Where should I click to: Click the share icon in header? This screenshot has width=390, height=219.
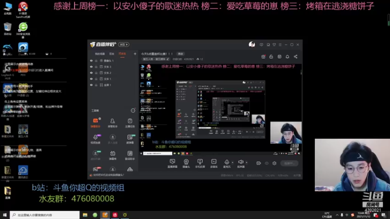point(295,56)
